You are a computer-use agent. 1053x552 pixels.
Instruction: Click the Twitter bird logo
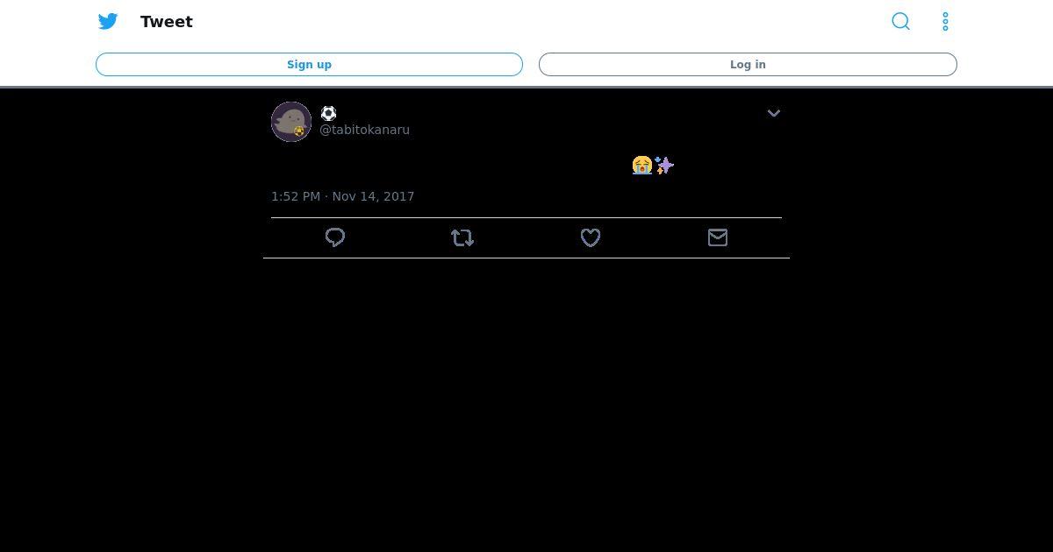pos(108,21)
